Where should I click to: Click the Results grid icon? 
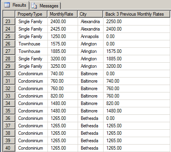coord(7,5)
